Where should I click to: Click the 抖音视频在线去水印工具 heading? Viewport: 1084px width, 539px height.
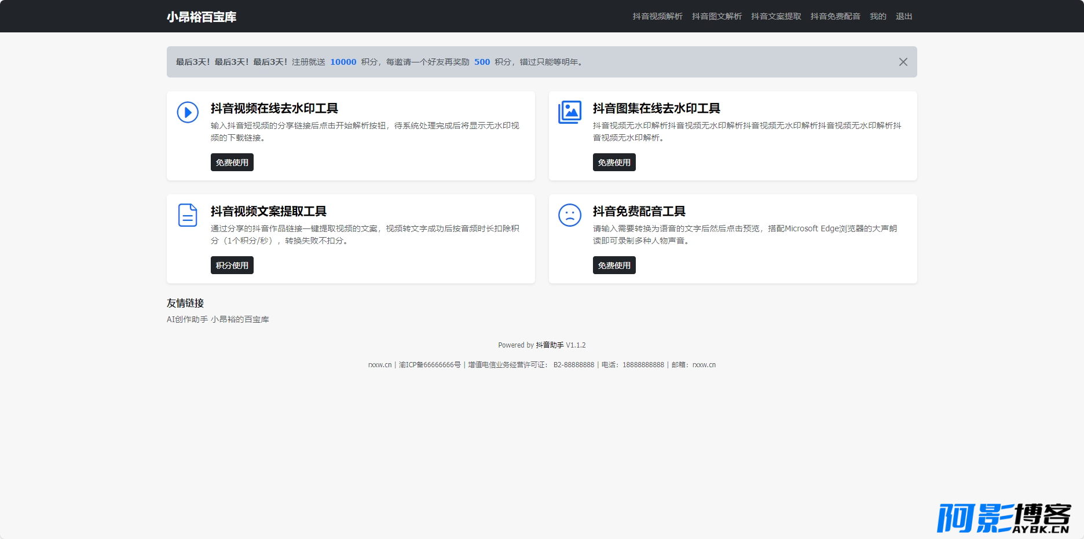274,108
